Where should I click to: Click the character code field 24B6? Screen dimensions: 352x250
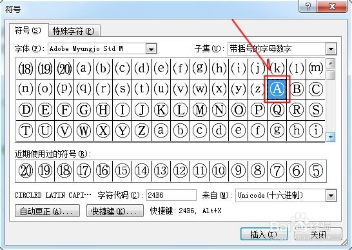(x=171, y=195)
